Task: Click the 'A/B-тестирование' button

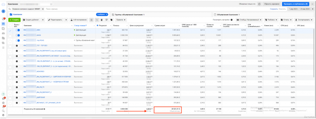Action: [x=79, y=20]
